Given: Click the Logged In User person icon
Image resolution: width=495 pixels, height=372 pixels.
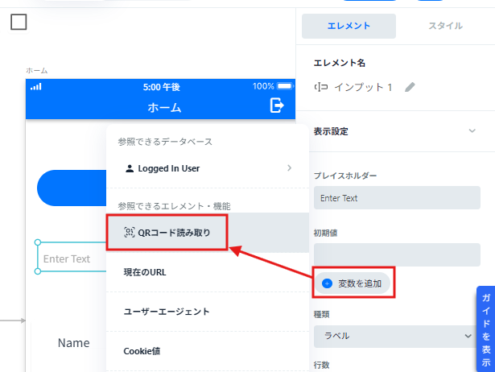Looking at the screenshot, I should point(130,168).
